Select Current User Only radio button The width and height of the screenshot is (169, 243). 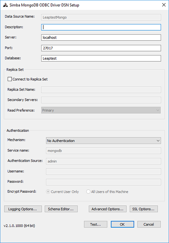(48, 192)
